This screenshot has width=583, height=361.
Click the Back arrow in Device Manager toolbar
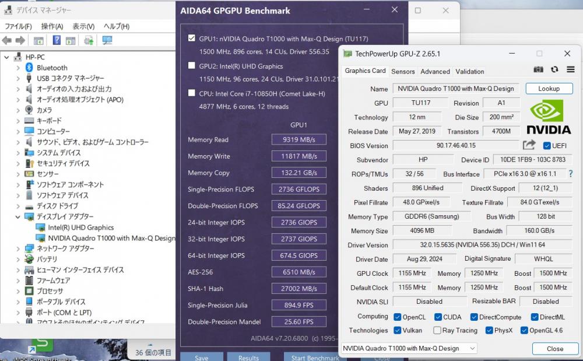(6, 40)
